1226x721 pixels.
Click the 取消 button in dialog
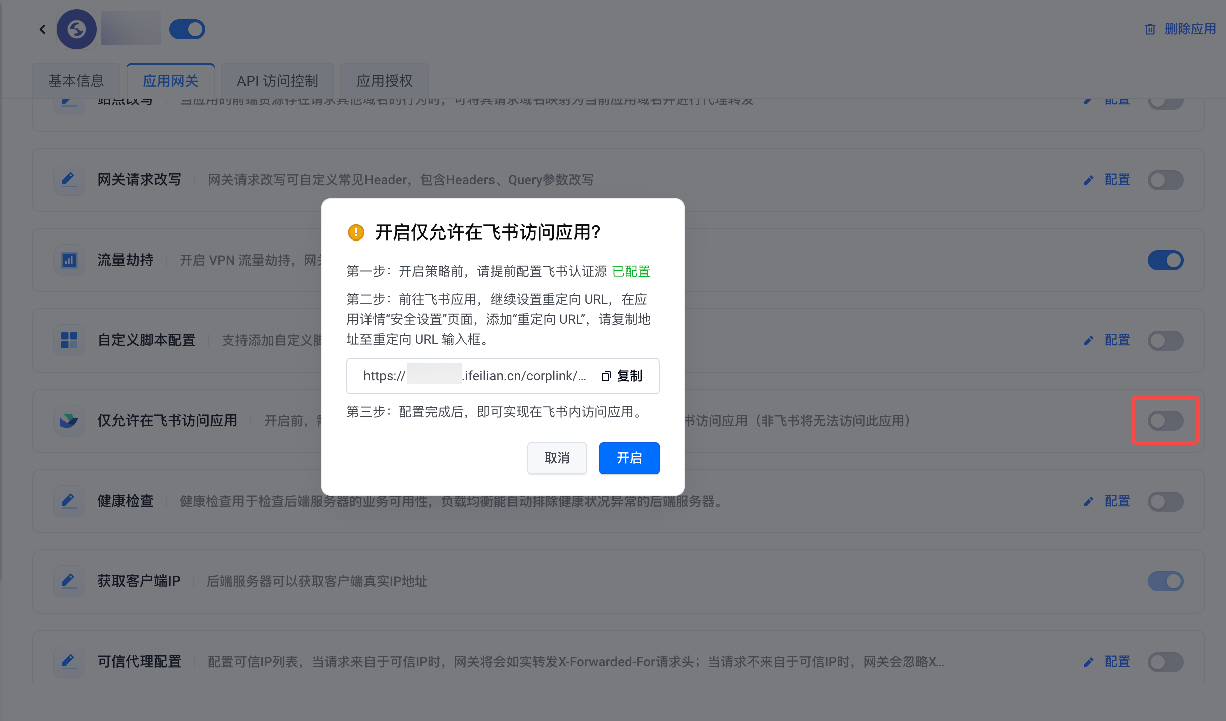557,458
